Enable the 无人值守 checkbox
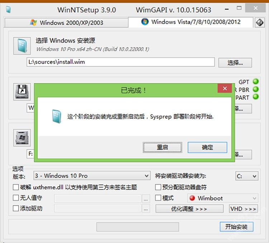The image size is (269, 243). pyautogui.click(x=16, y=198)
